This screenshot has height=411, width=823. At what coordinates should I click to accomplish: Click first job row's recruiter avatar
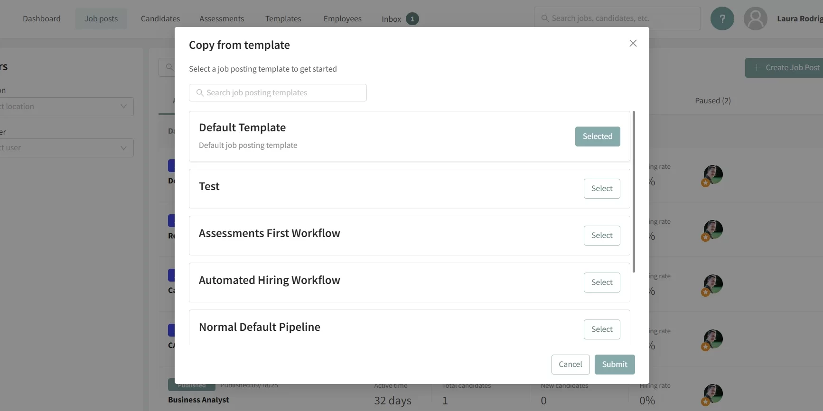713,175
